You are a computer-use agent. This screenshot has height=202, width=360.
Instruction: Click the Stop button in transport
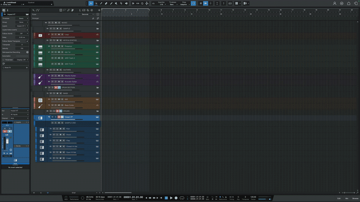[x=166, y=198]
